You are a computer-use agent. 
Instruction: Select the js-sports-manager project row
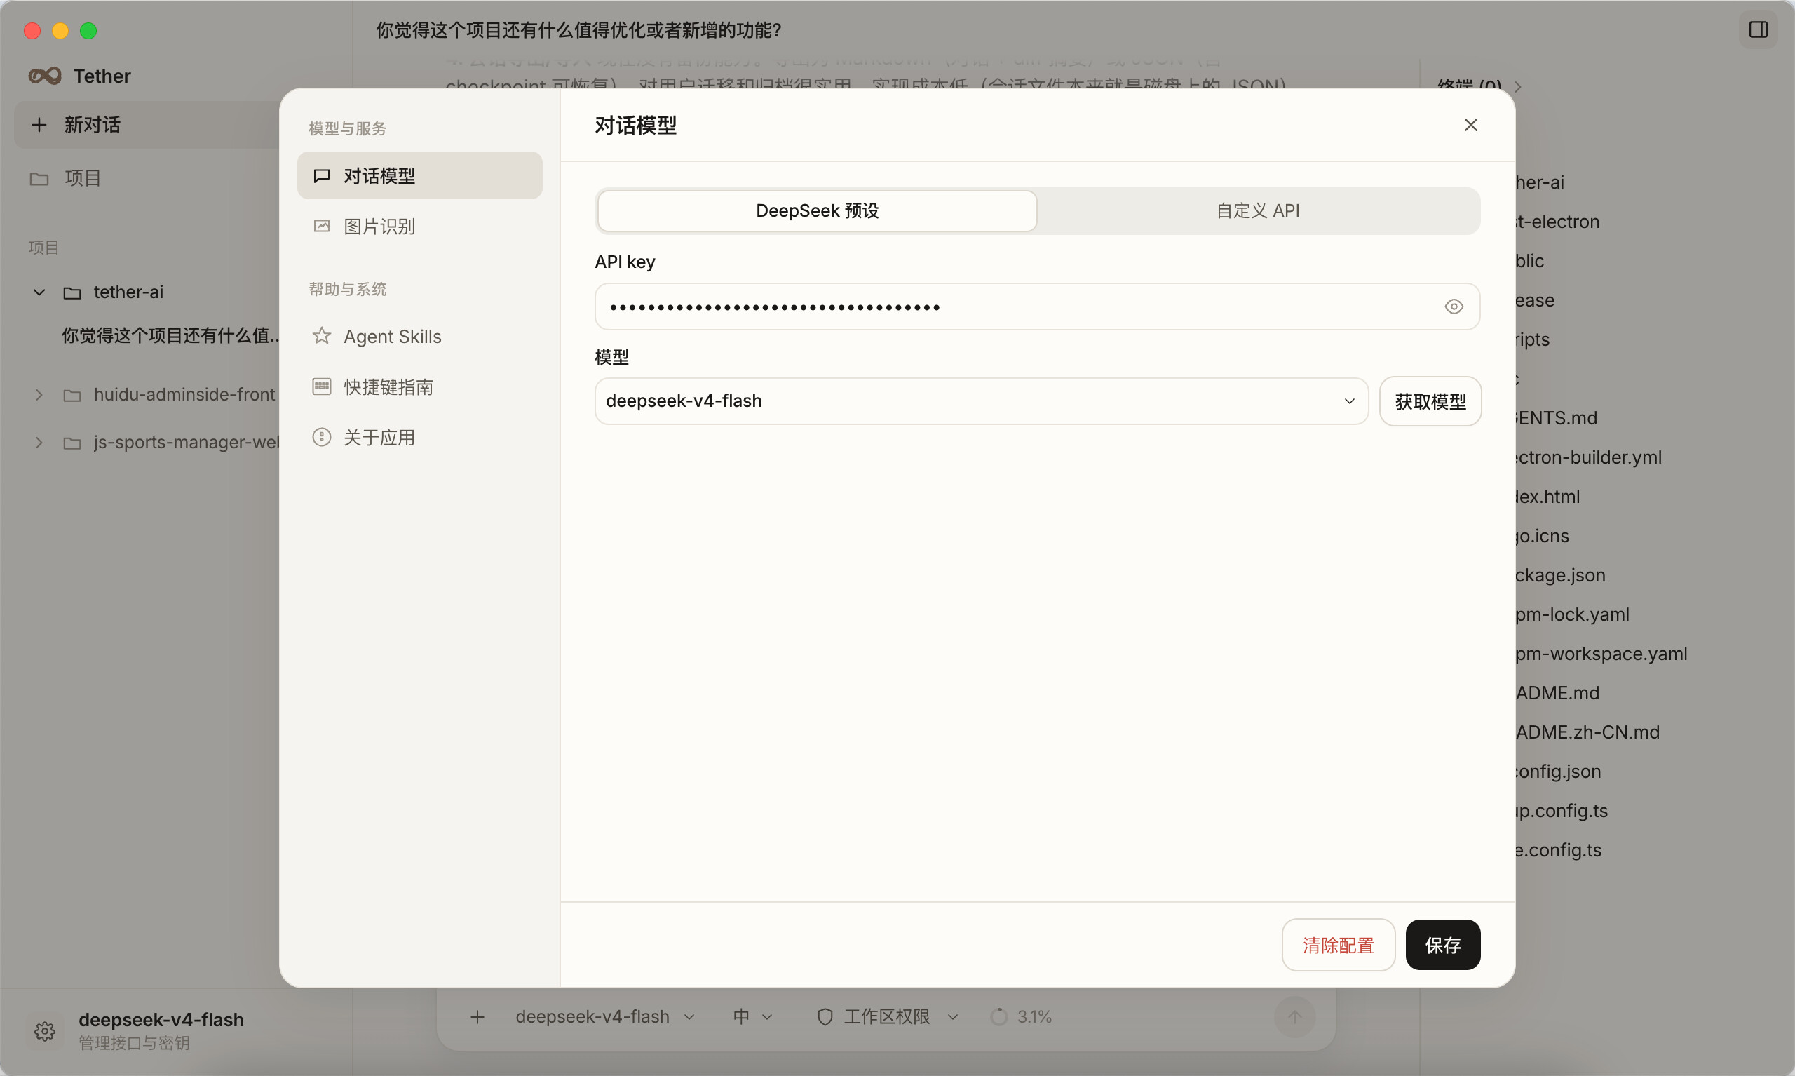point(147,443)
